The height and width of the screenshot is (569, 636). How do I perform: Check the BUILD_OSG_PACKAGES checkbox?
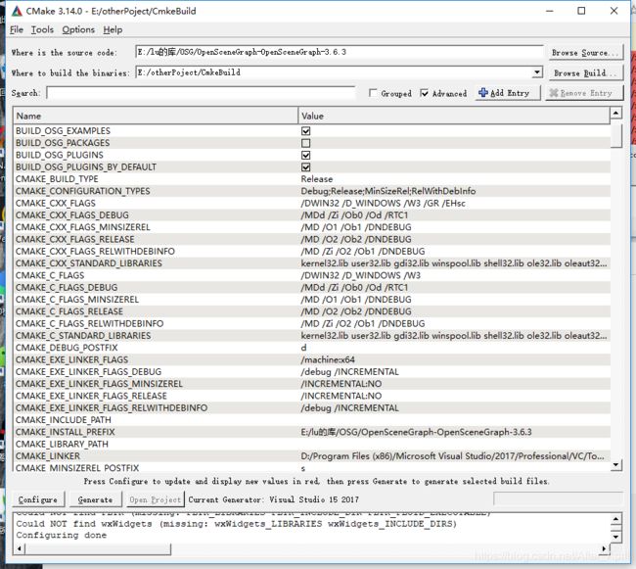point(306,143)
